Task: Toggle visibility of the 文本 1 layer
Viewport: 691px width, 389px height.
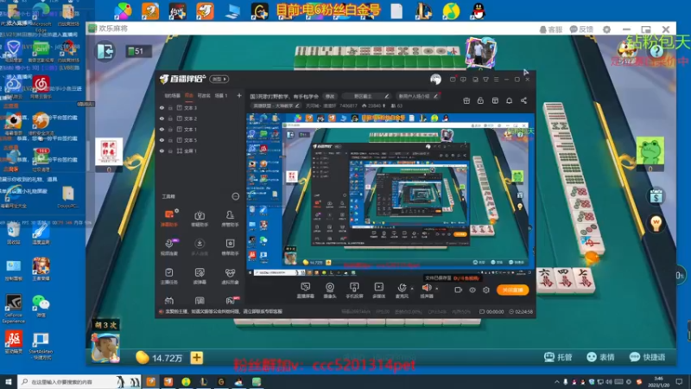Action: tap(162, 129)
